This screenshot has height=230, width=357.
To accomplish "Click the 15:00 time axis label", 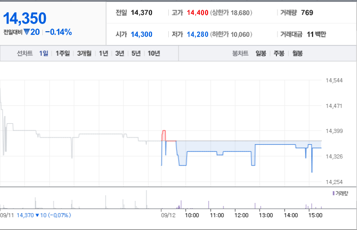I will pos(315,215).
